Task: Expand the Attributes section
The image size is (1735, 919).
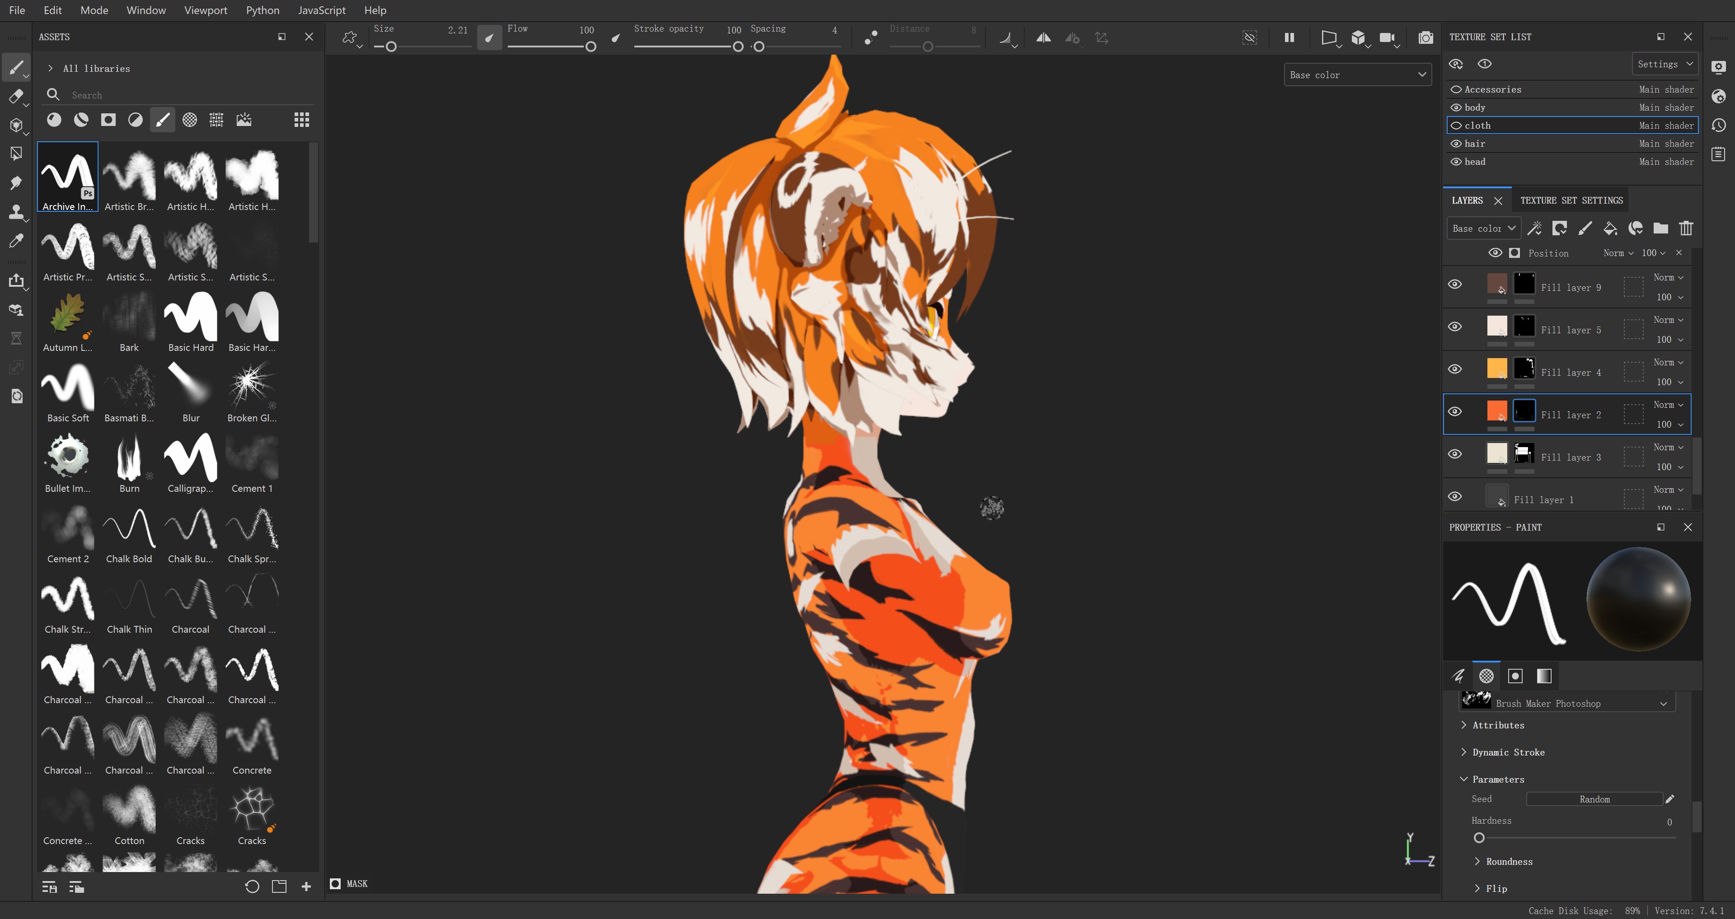Action: (1498, 725)
